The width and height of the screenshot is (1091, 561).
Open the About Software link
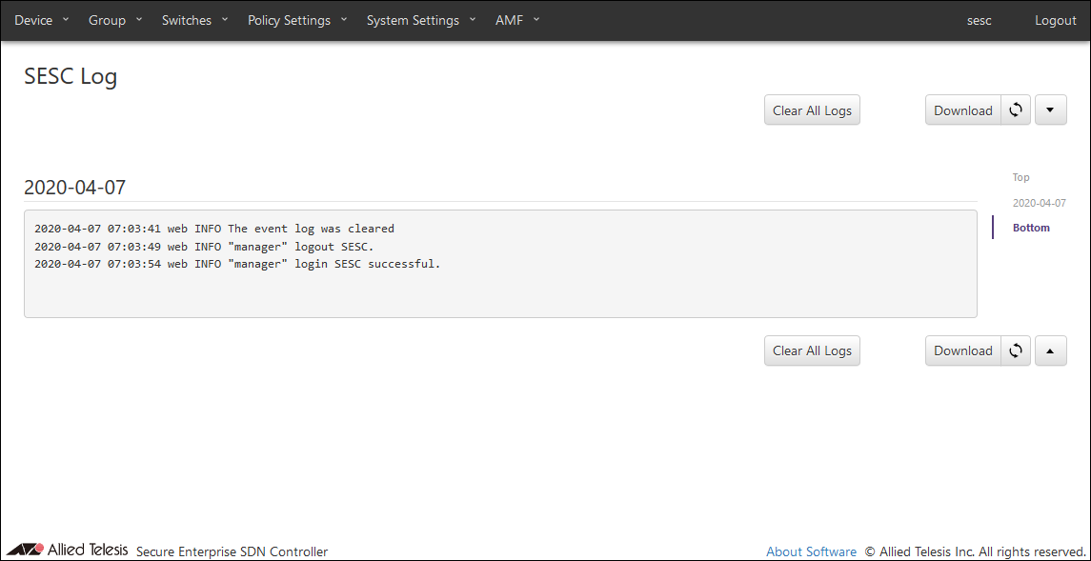click(x=811, y=551)
